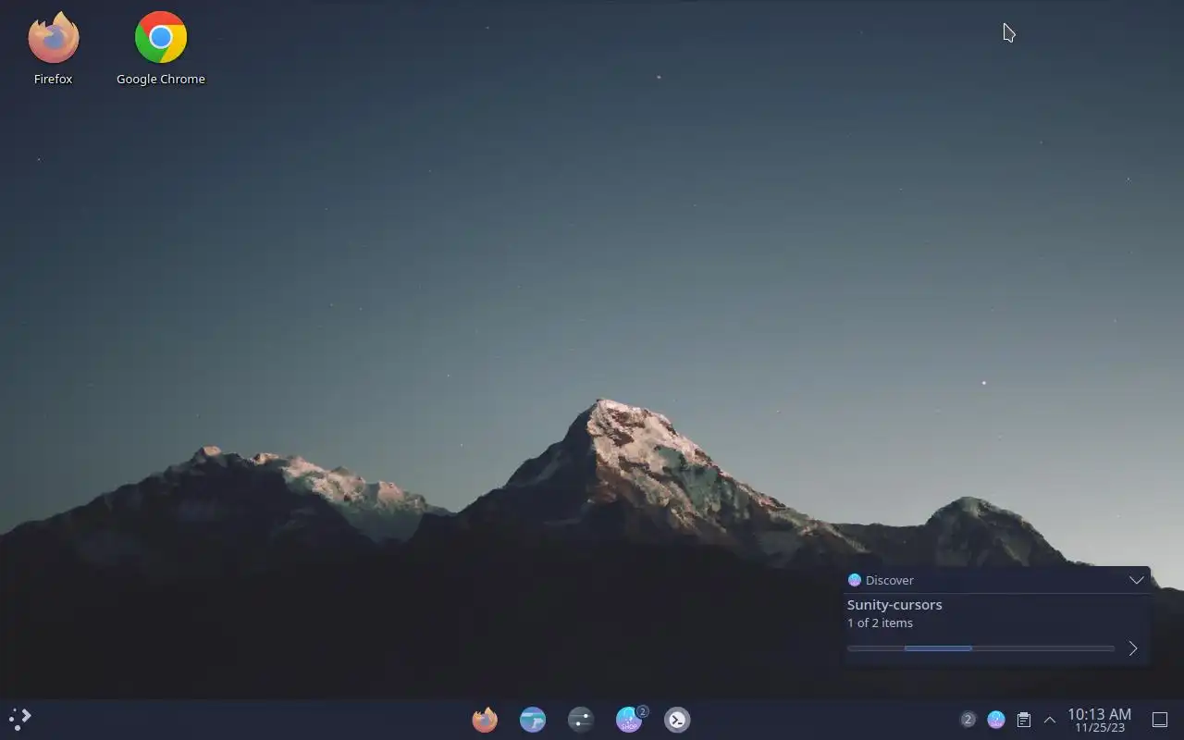Image resolution: width=1184 pixels, height=740 pixels.
Task: Click the '1 of 2 items' text
Action: tap(880, 623)
